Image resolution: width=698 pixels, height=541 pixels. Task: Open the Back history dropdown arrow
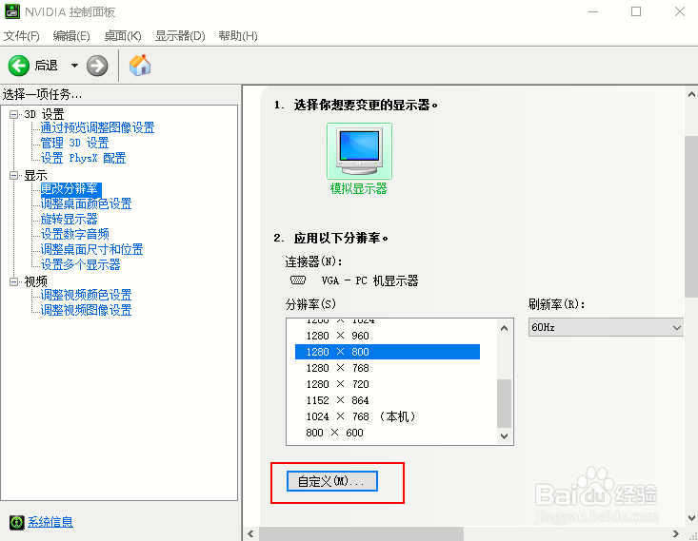74,66
